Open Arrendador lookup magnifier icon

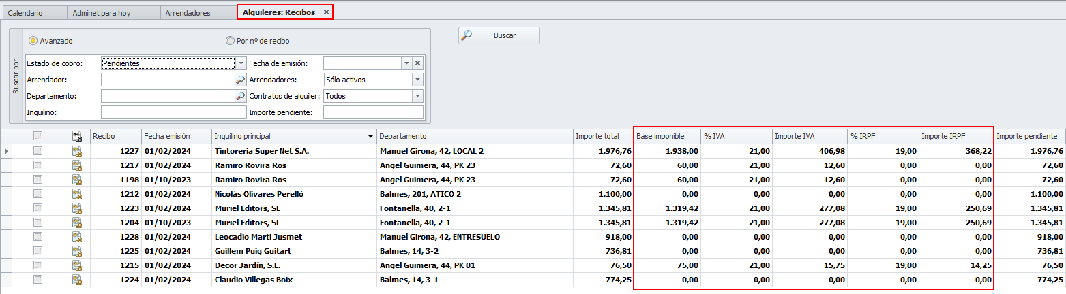tap(240, 80)
